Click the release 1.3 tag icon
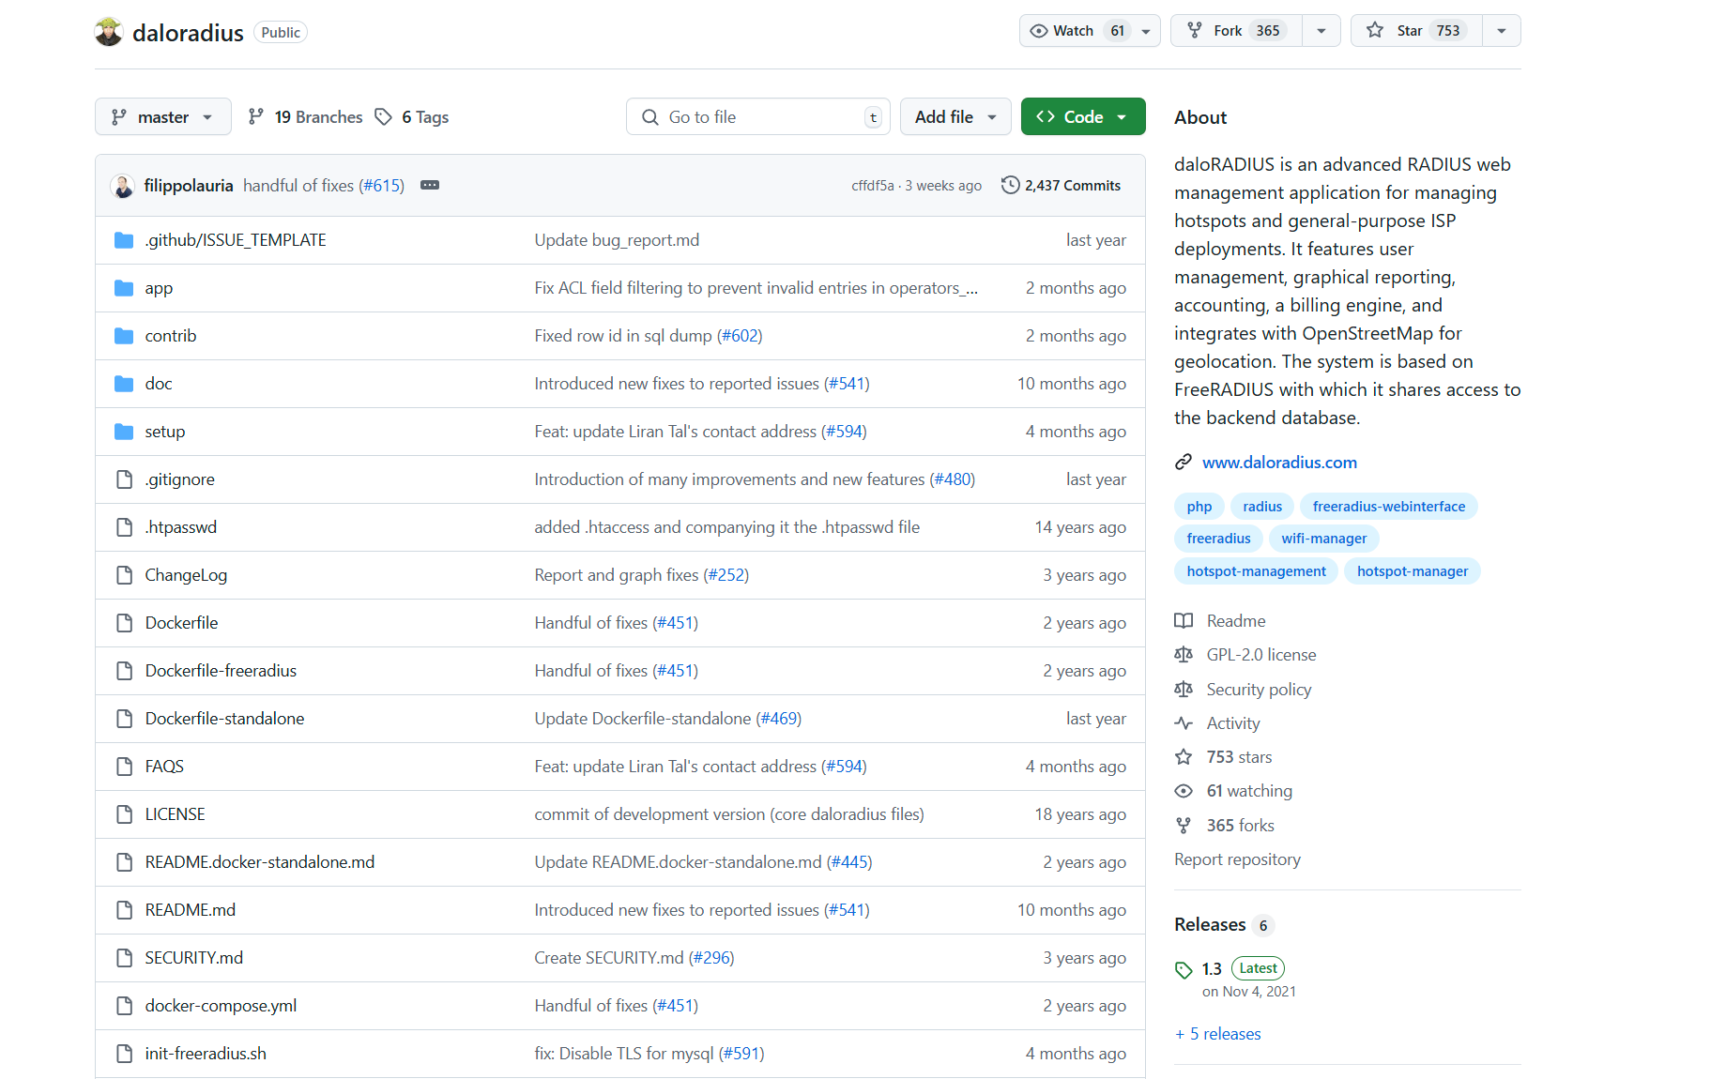Screen dimensions: 1726x1079 point(1184,970)
